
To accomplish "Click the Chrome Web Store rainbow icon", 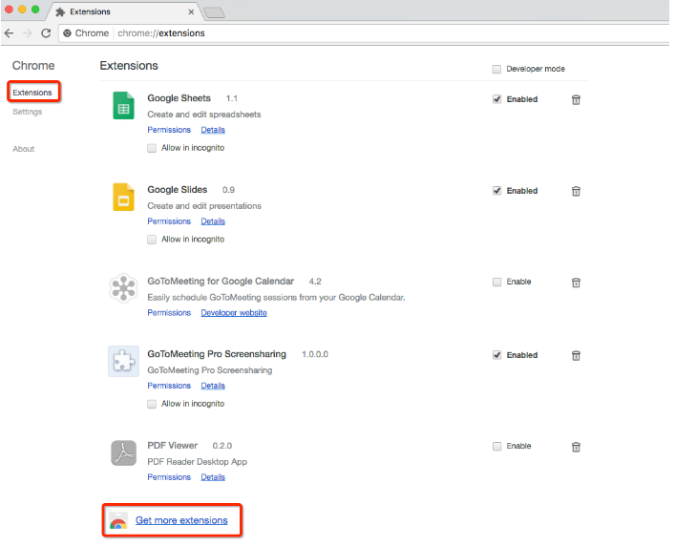I will (x=118, y=520).
